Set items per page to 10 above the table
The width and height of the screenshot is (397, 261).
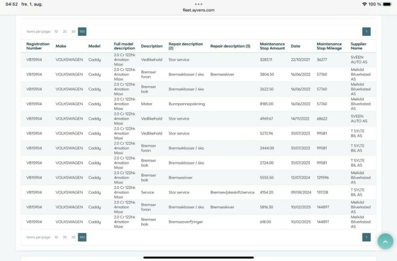pos(56,32)
